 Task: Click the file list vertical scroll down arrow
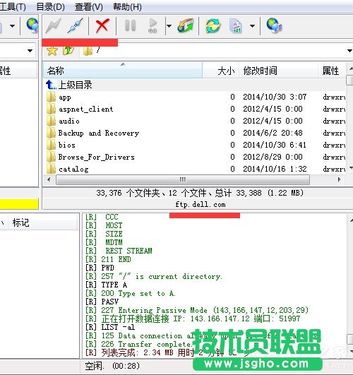click(351, 168)
